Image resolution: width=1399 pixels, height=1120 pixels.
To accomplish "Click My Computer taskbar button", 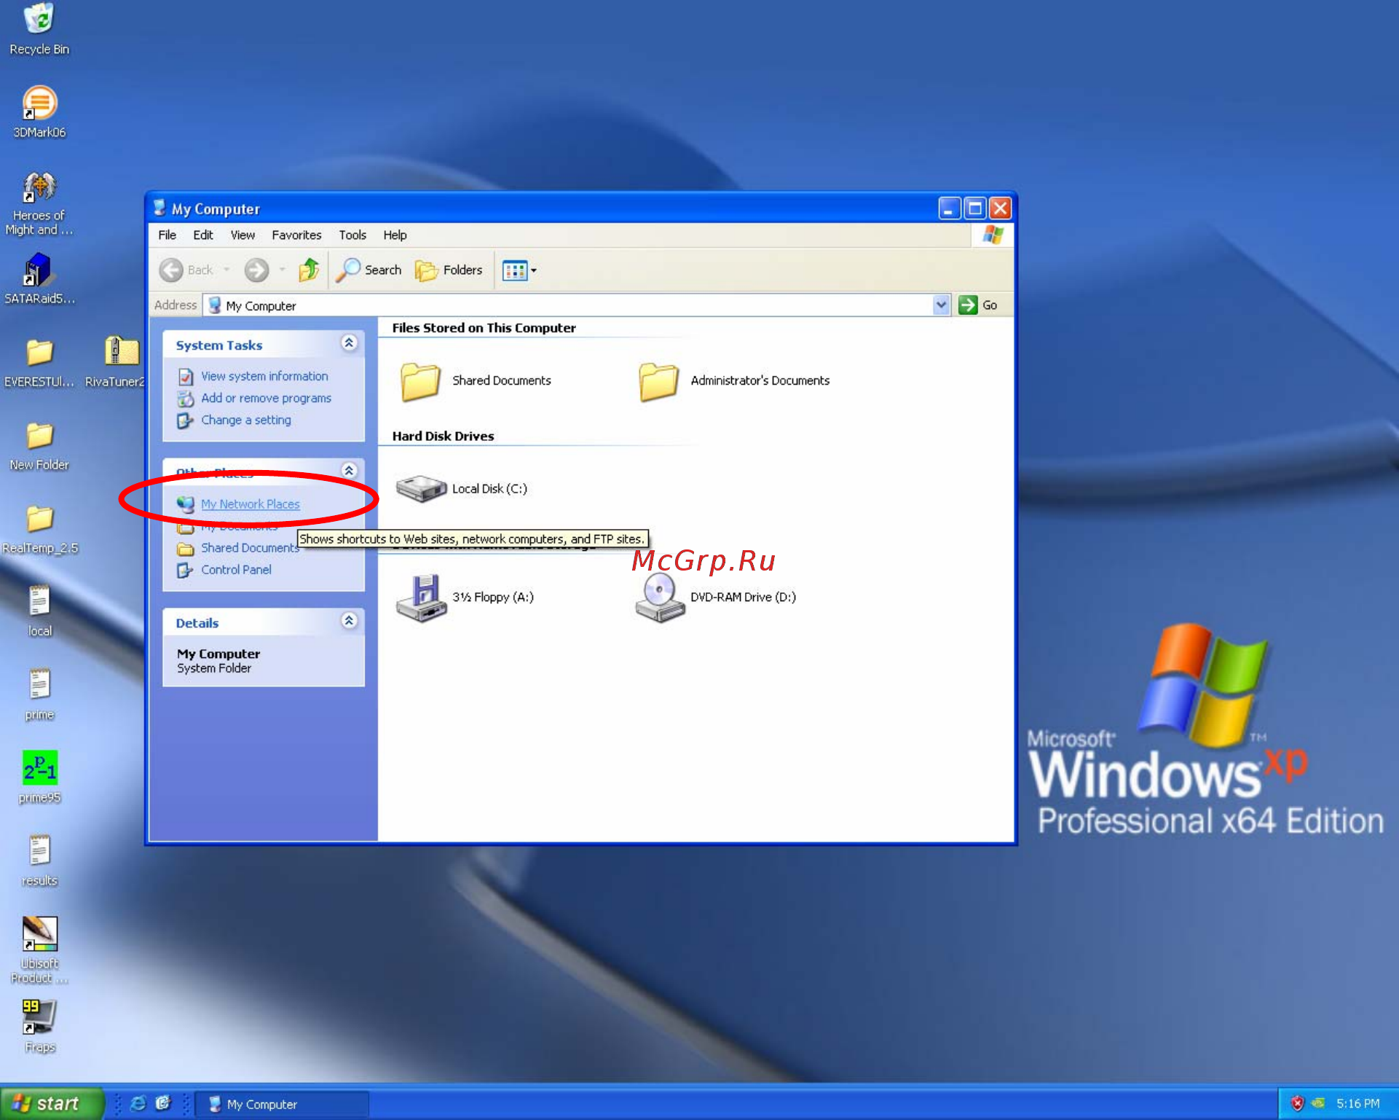I will pyautogui.click(x=283, y=1105).
